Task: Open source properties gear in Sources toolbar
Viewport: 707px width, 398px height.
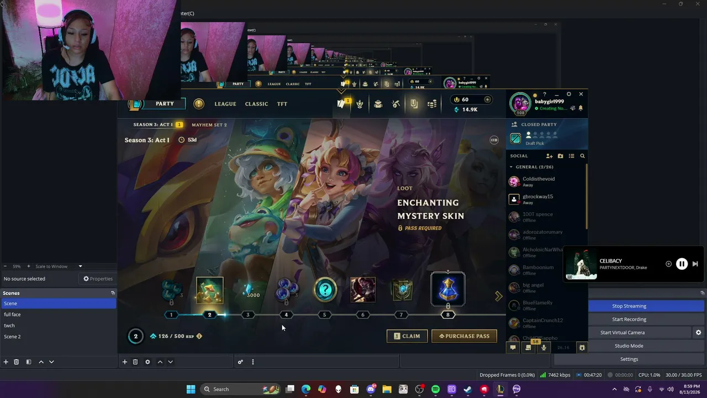Action: pyautogui.click(x=147, y=362)
